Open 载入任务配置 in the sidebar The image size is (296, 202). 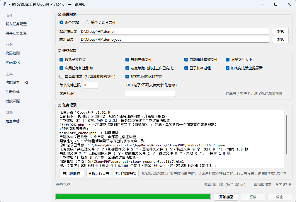pyautogui.click(x=16, y=24)
